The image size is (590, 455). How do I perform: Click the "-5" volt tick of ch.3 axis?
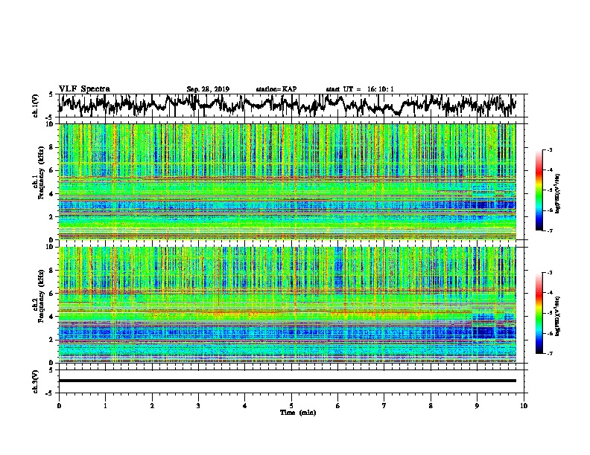[49, 393]
